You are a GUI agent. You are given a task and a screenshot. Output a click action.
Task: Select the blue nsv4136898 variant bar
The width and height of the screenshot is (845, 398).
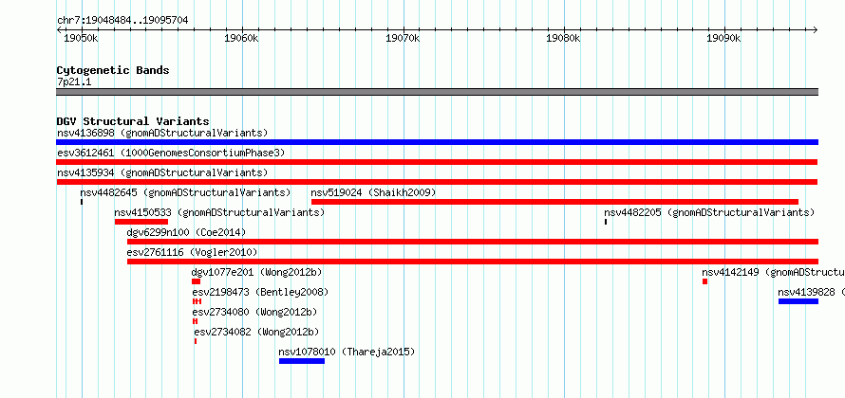tap(437, 142)
